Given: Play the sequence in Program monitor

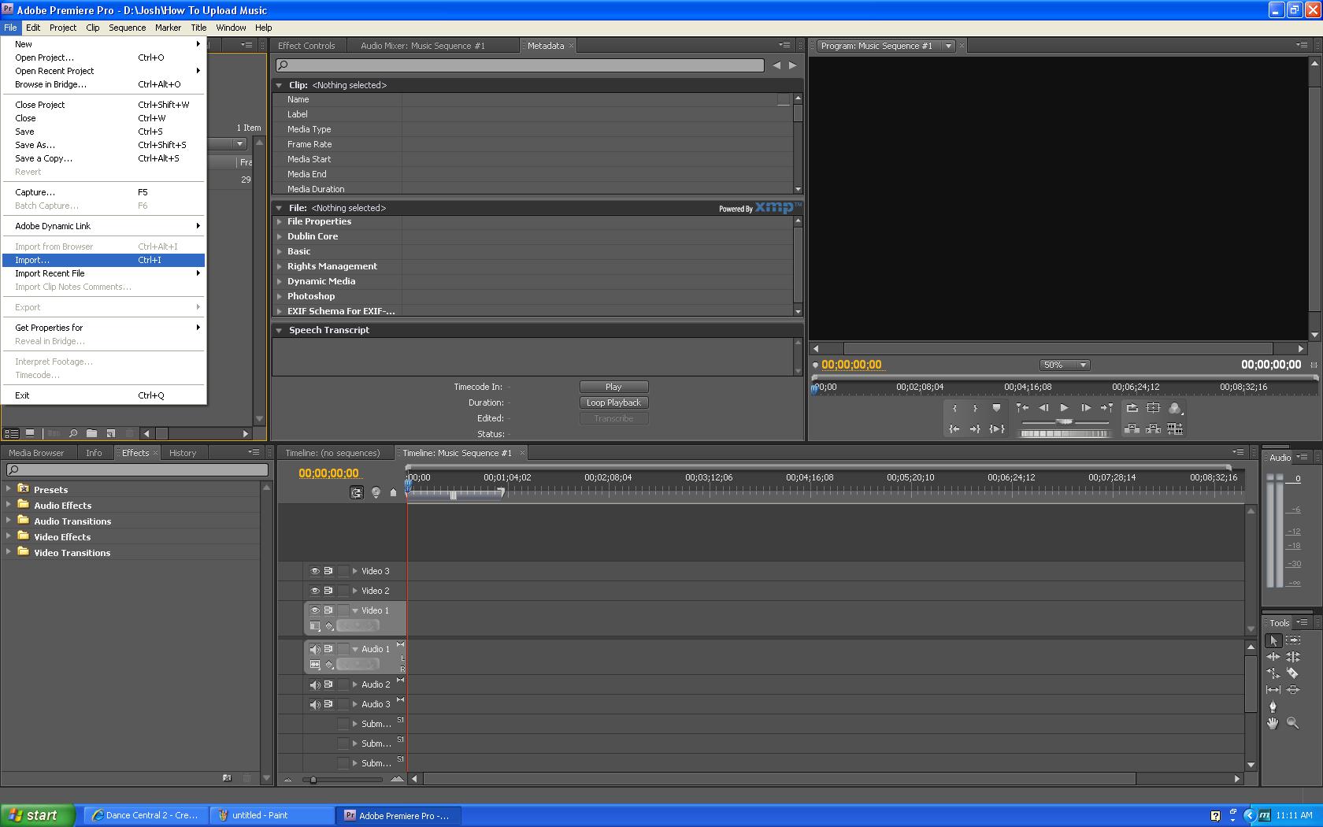Looking at the screenshot, I should [1065, 408].
